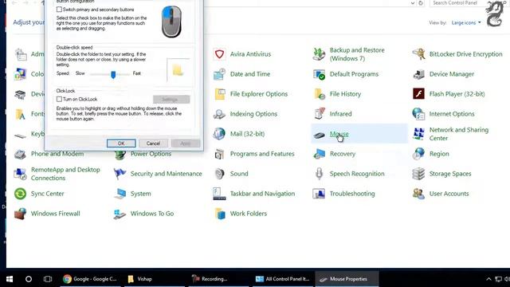Click the File History icon
Viewport: 510px width, 287px height.
point(319,94)
